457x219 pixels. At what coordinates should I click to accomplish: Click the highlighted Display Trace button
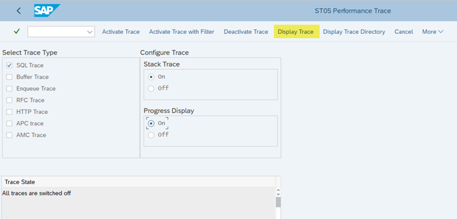(x=297, y=32)
